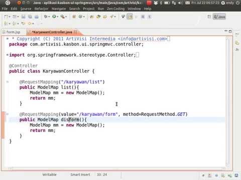Screen dimensions: 241x180
Task: Open the Project menu
Action: click(89, 8)
